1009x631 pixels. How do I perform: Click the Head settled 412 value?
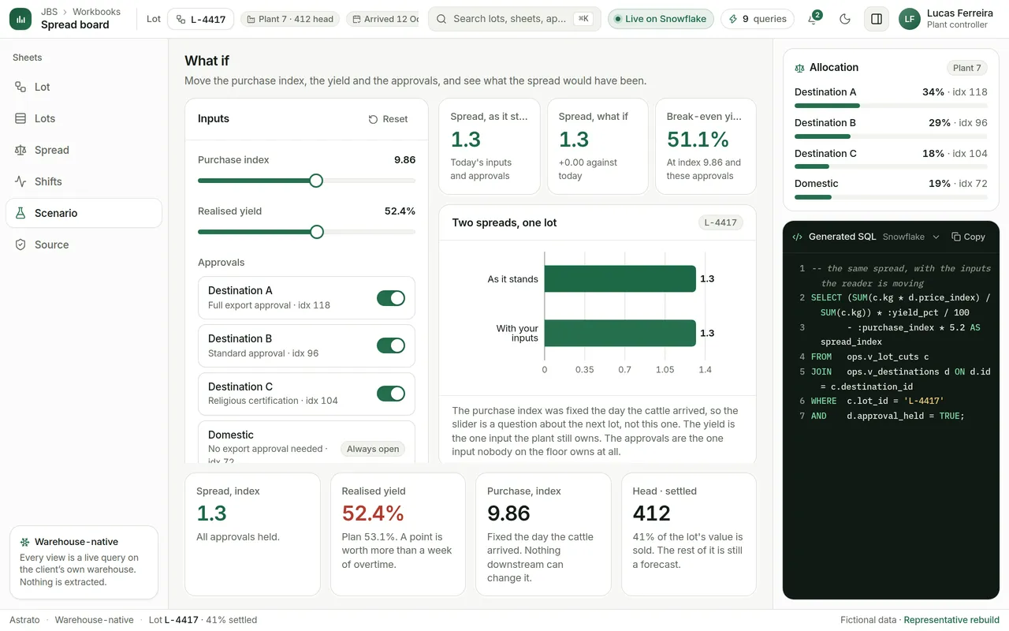point(652,513)
